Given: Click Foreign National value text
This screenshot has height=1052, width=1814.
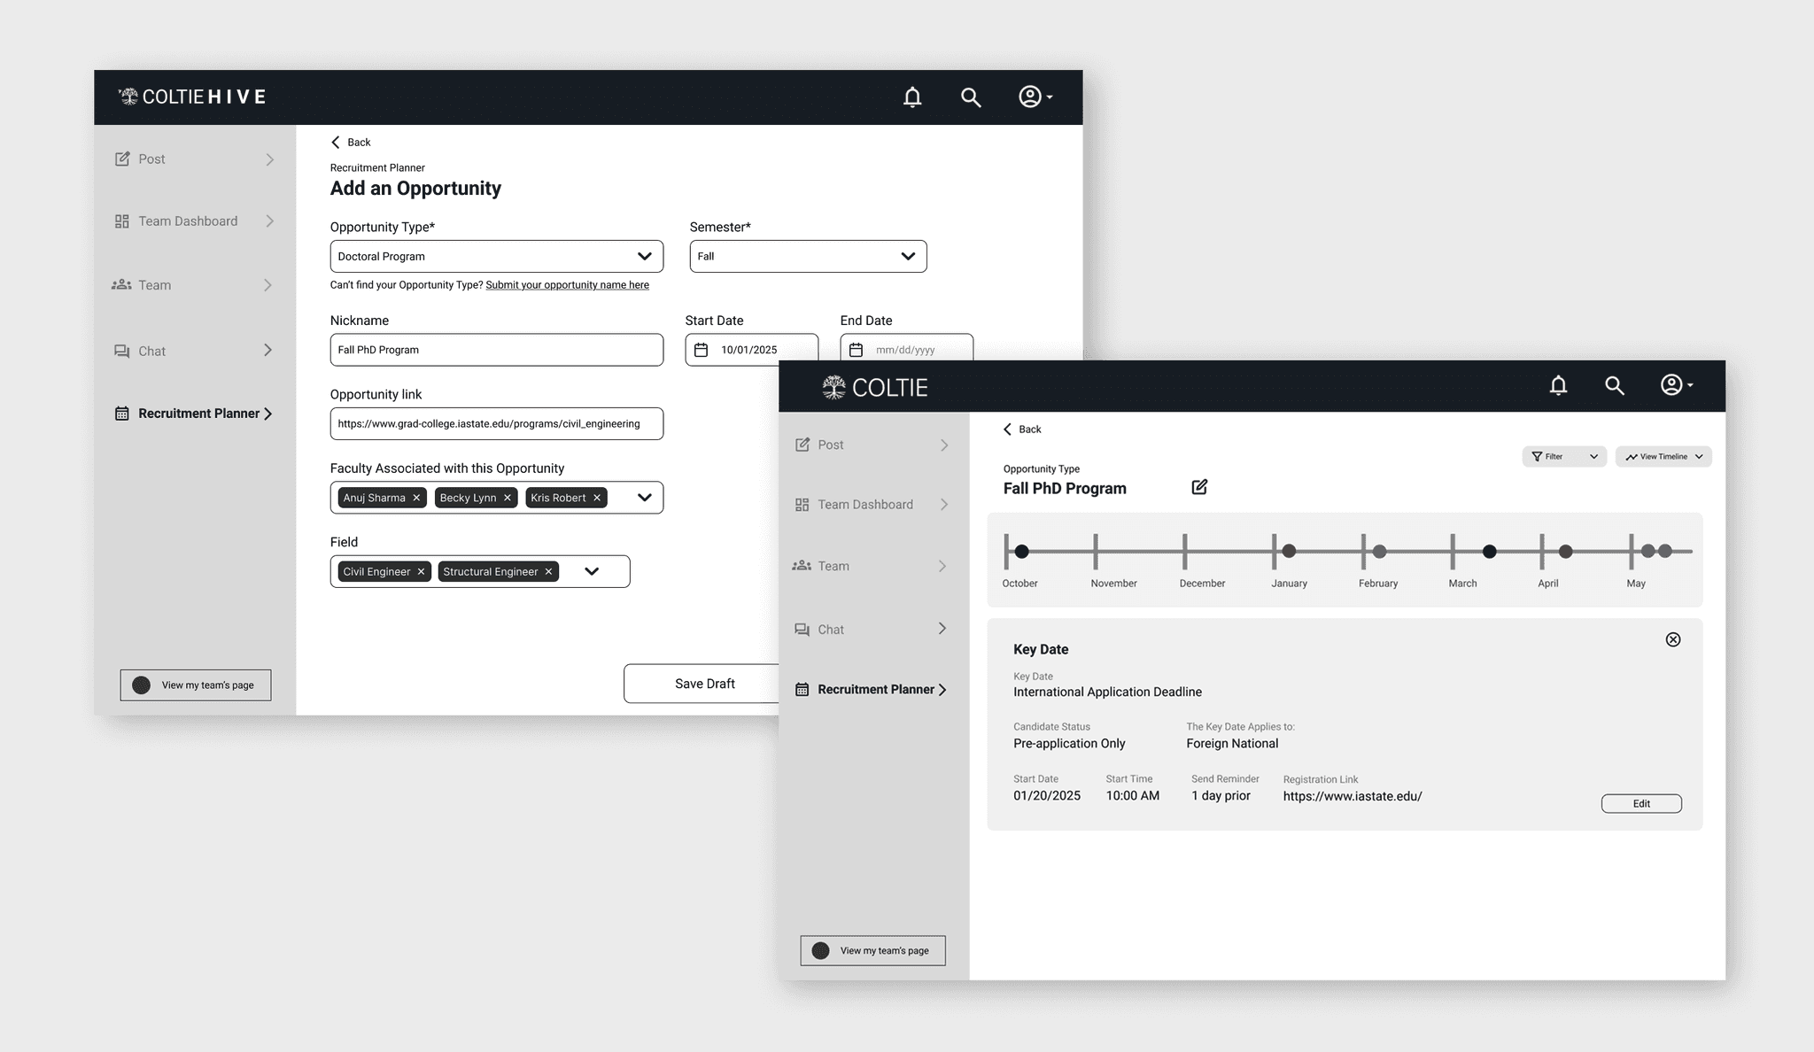Looking at the screenshot, I should point(1232,744).
